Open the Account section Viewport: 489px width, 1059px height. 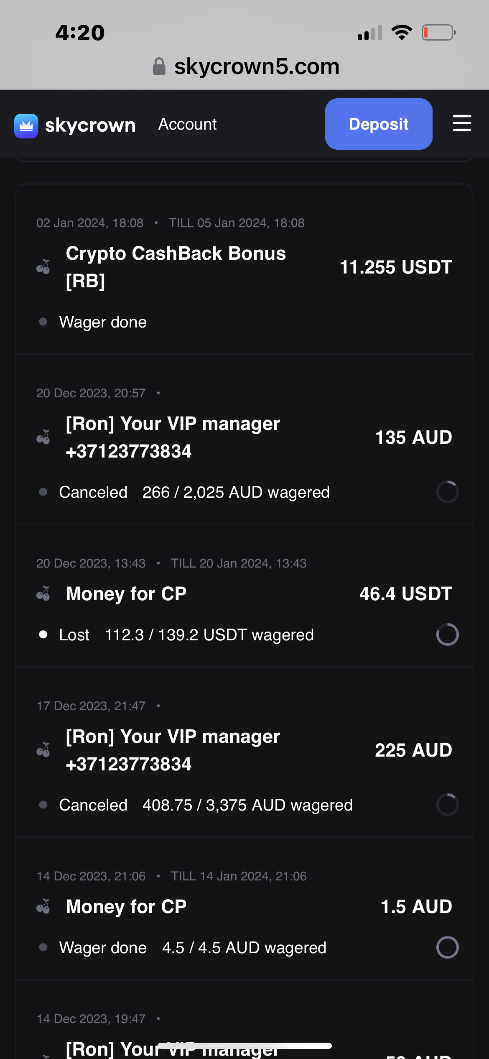[x=187, y=124]
